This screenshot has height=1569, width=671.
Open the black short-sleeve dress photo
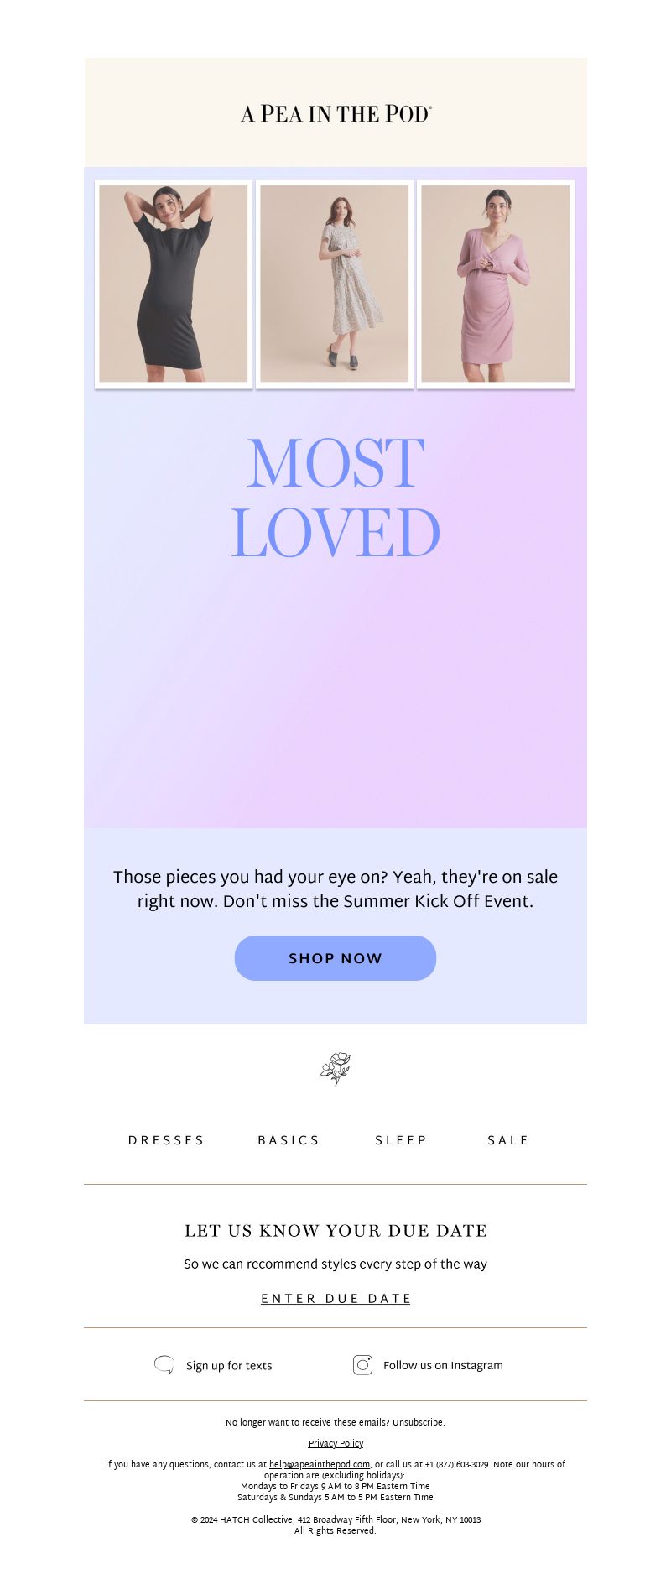tap(174, 284)
